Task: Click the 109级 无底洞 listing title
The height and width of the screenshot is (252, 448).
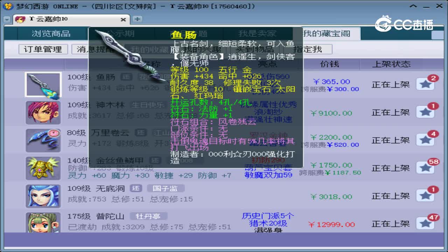Action: coord(96,188)
